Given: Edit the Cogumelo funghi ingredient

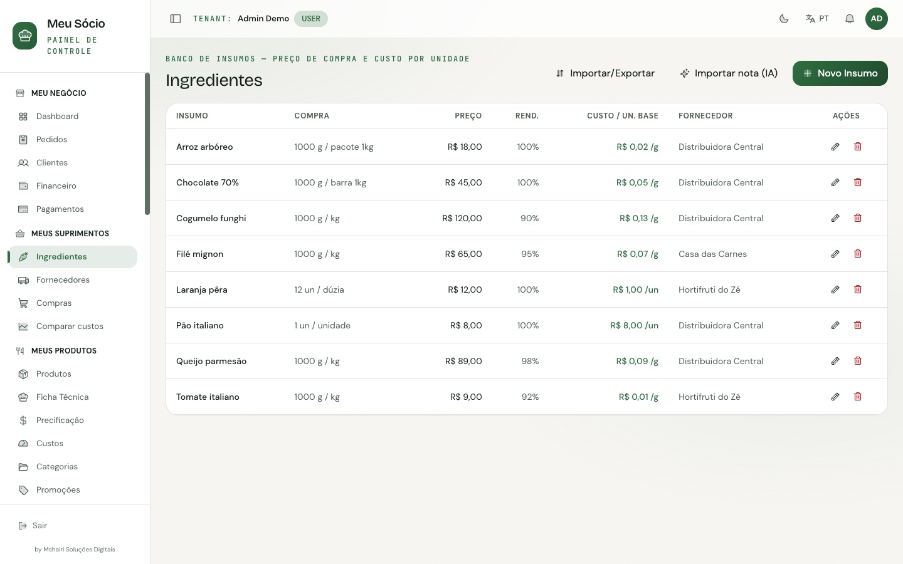Looking at the screenshot, I should (x=835, y=218).
